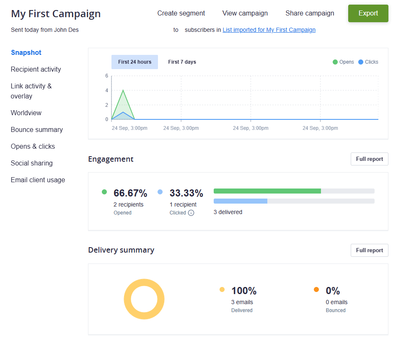
Task: Click the info icon next to Clicked
Action: (x=191, y=213)
